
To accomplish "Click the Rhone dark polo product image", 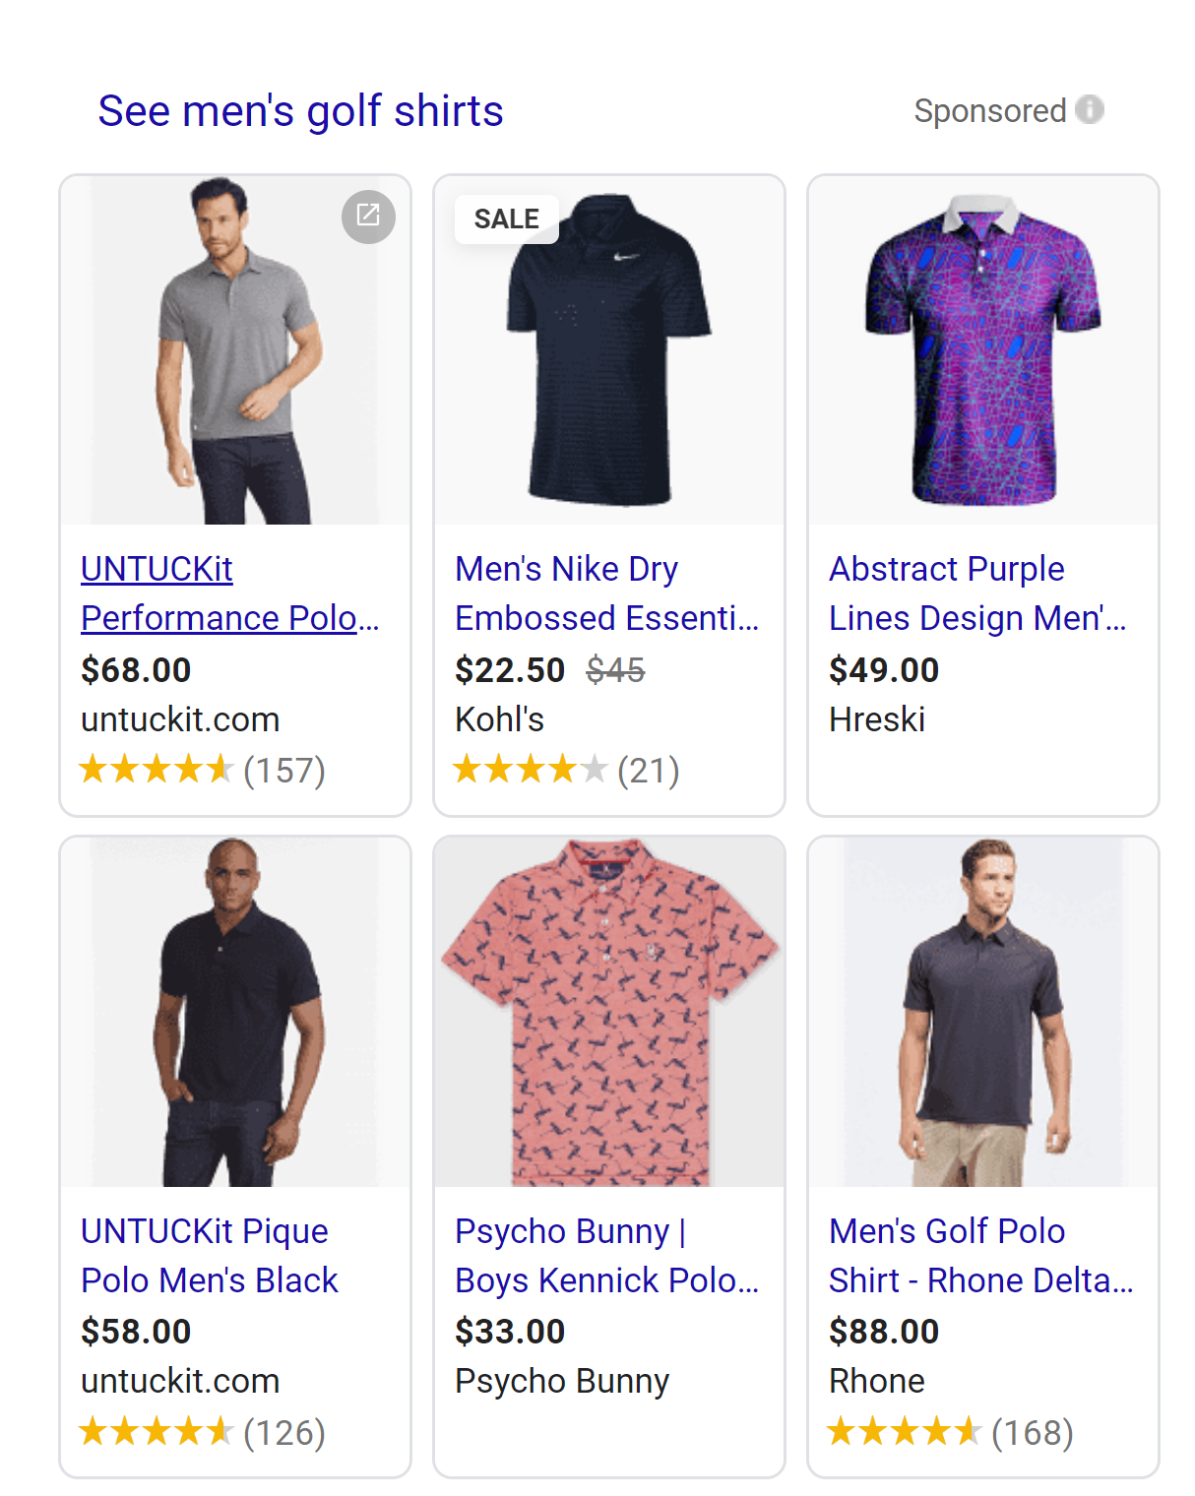I will (x=983, y=1012).
